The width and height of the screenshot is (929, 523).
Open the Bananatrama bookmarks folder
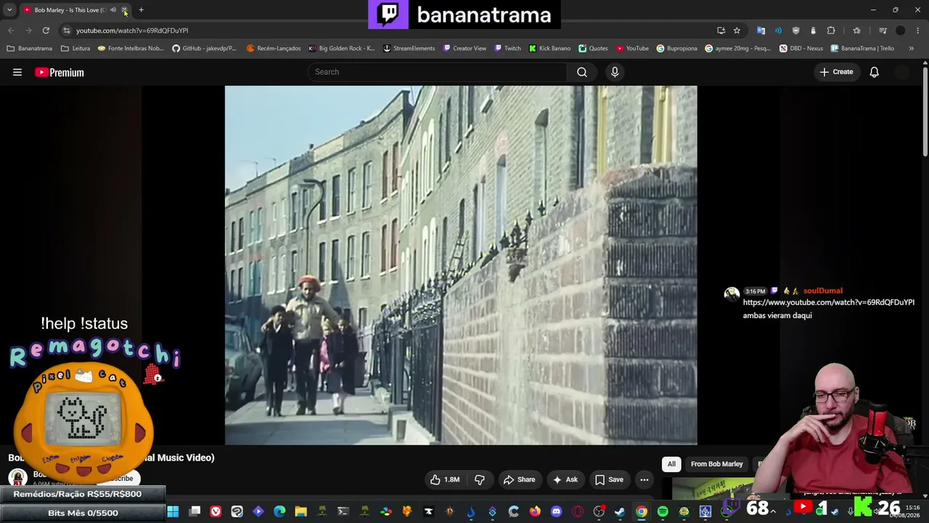[29, 49]
